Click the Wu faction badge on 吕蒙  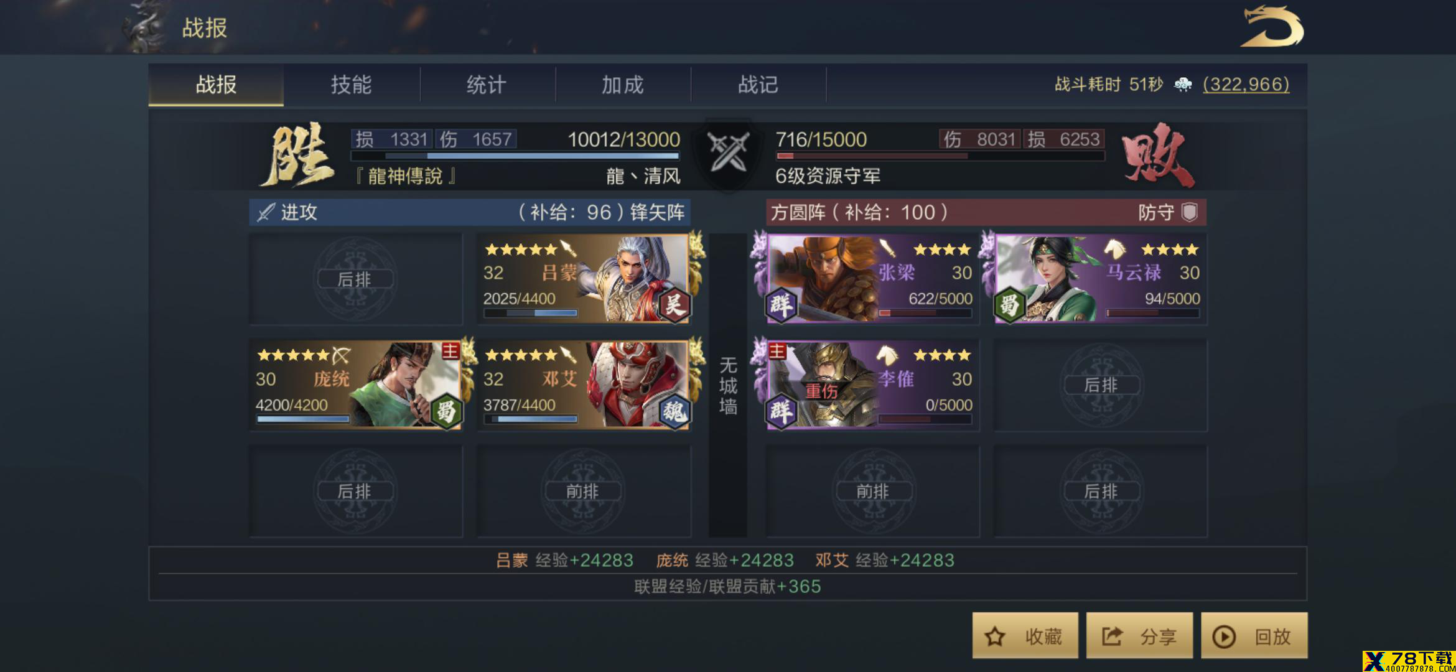[x=674, y=305]
